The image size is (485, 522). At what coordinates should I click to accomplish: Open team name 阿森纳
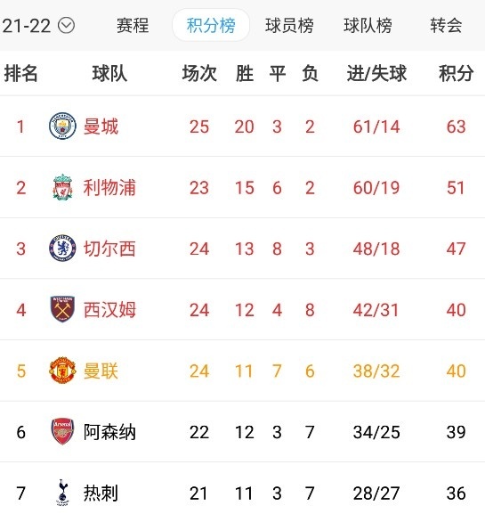pos(109,432)
